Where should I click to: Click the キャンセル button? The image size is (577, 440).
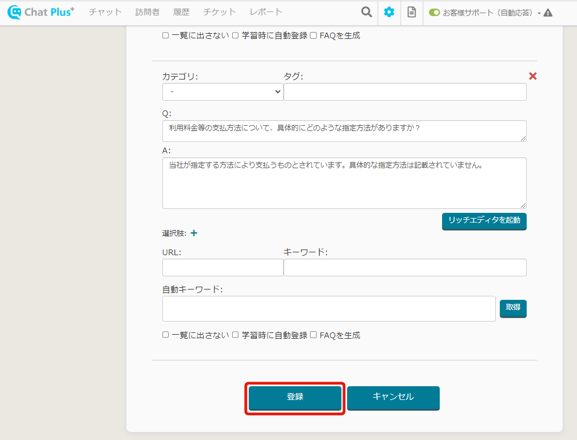tap(393, 397)
